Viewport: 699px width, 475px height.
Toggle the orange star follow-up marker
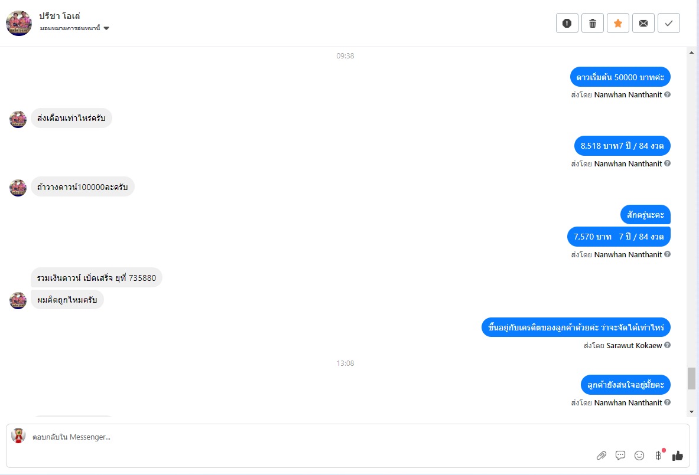click(618, 23)
